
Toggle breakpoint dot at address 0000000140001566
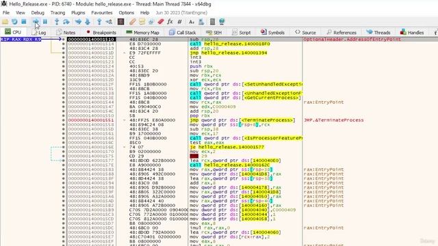pyautogui.click(x=64, y=138)
